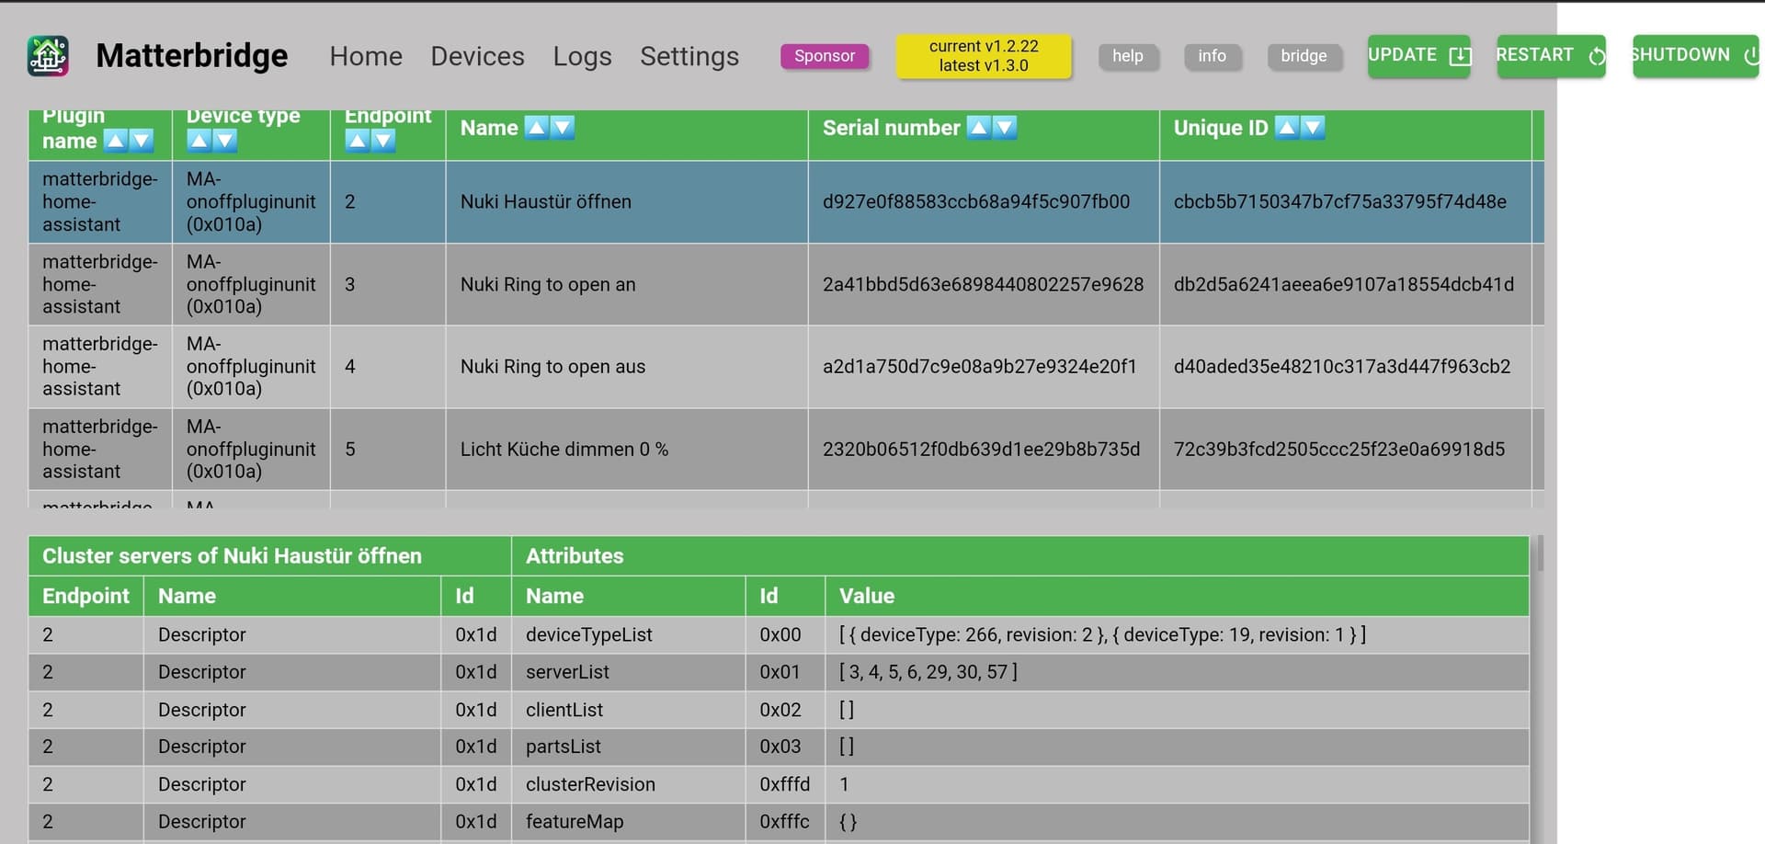
Task: Sort Plugin name column descending with down arrow
Action: pyautogui.click(x=142, y=141)
